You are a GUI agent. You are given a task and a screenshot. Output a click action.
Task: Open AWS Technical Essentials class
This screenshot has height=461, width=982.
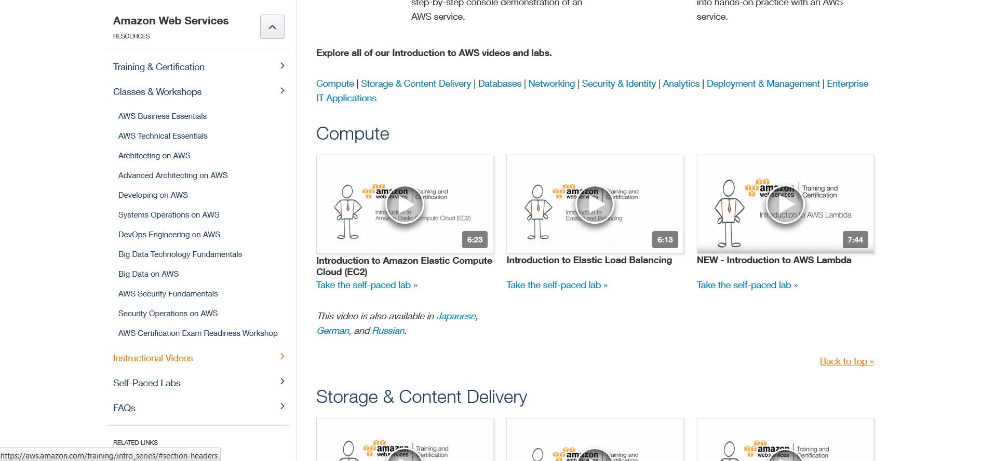pos(163,136)
